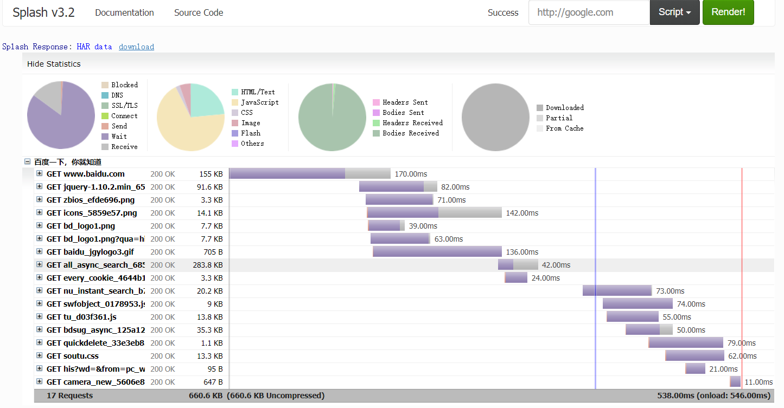Image resolution: width=784 pixels, height=408 pixels.
Task: Open the Script dropdown menu
Action: 674,12
